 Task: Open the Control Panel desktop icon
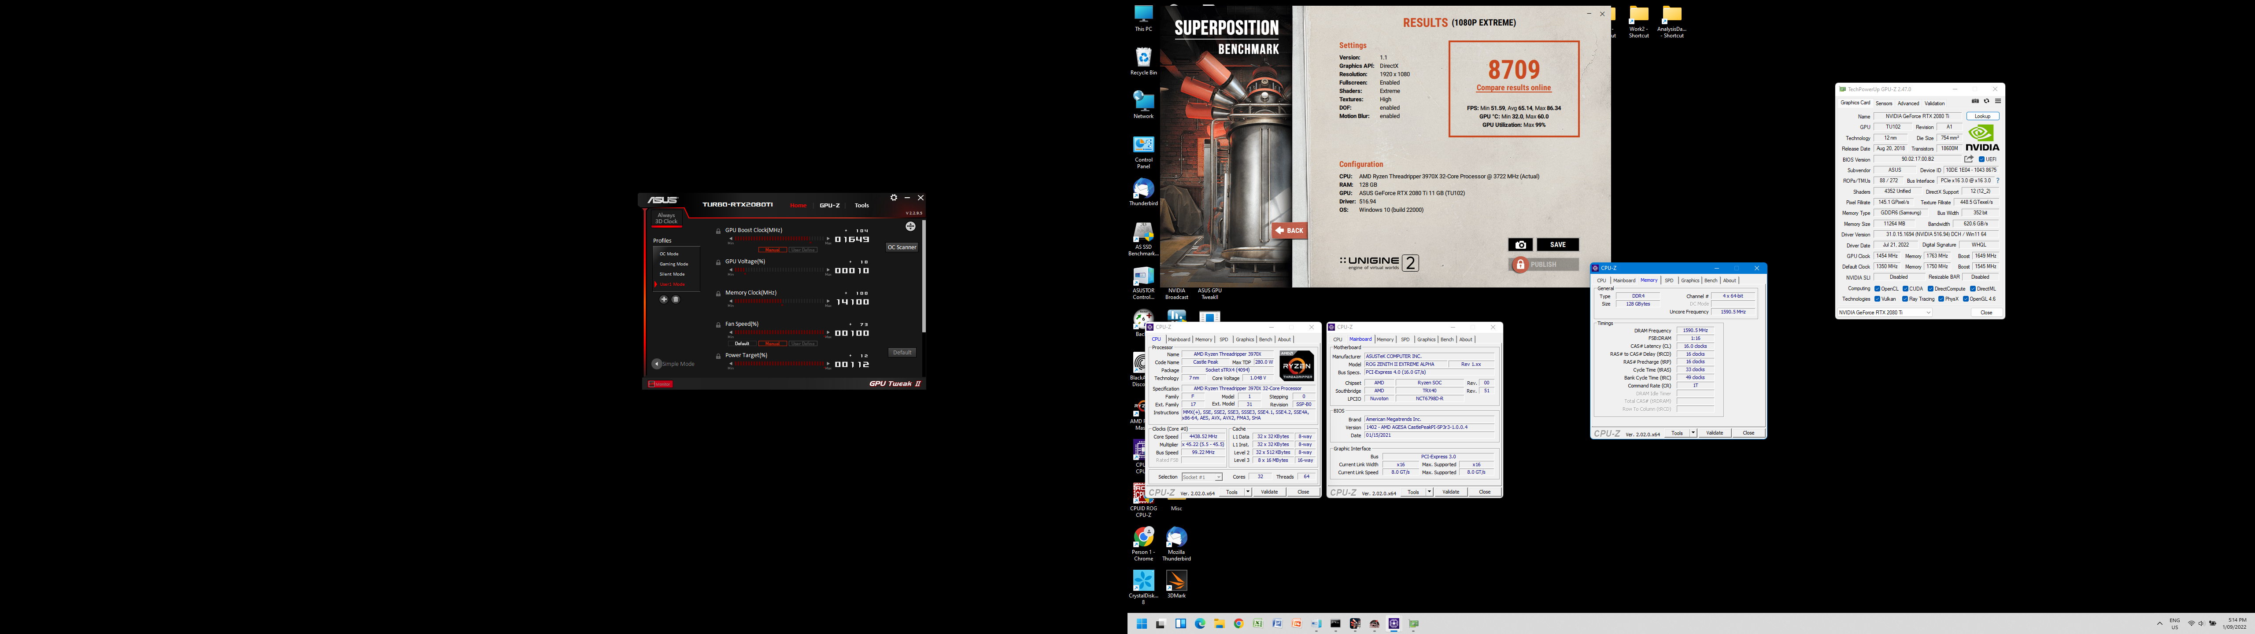(x=1143, y=151)
